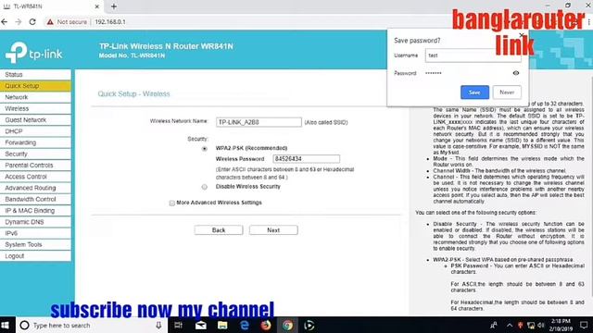The height and width of the screenshot is (333, 593).
Task: Click the taskbar clock and date
Action: tap(561, 325)
